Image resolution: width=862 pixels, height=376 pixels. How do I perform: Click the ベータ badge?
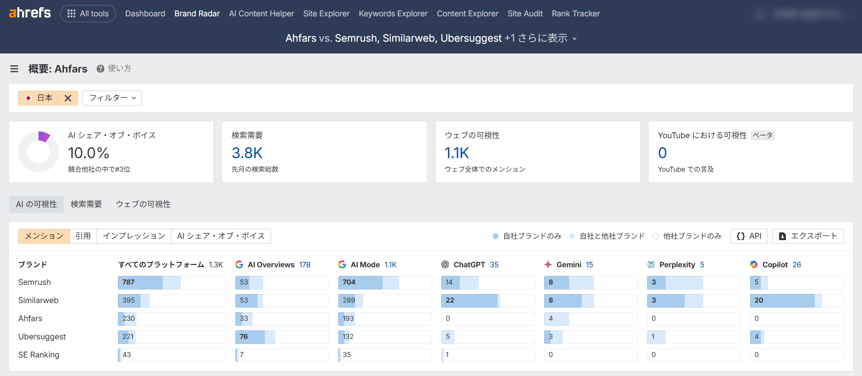coord(763,135)
